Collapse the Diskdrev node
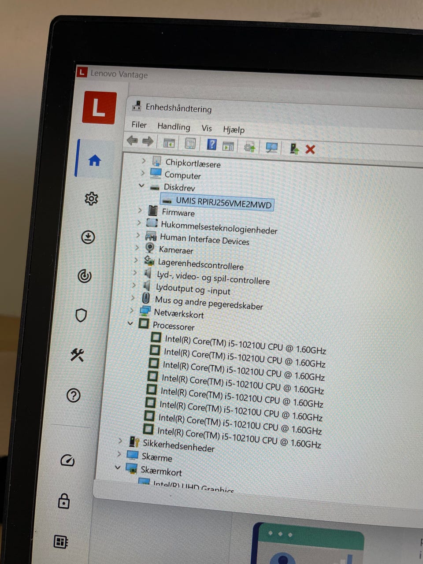The width and height of the screenshot is (423, 564). click(x=141, y=186)
